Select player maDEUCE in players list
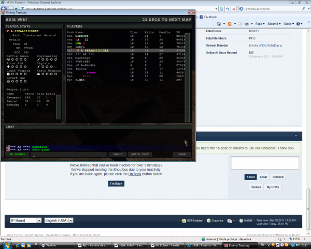Image resolution: width=311 pixels, height=249 pixels. point(126,36)
